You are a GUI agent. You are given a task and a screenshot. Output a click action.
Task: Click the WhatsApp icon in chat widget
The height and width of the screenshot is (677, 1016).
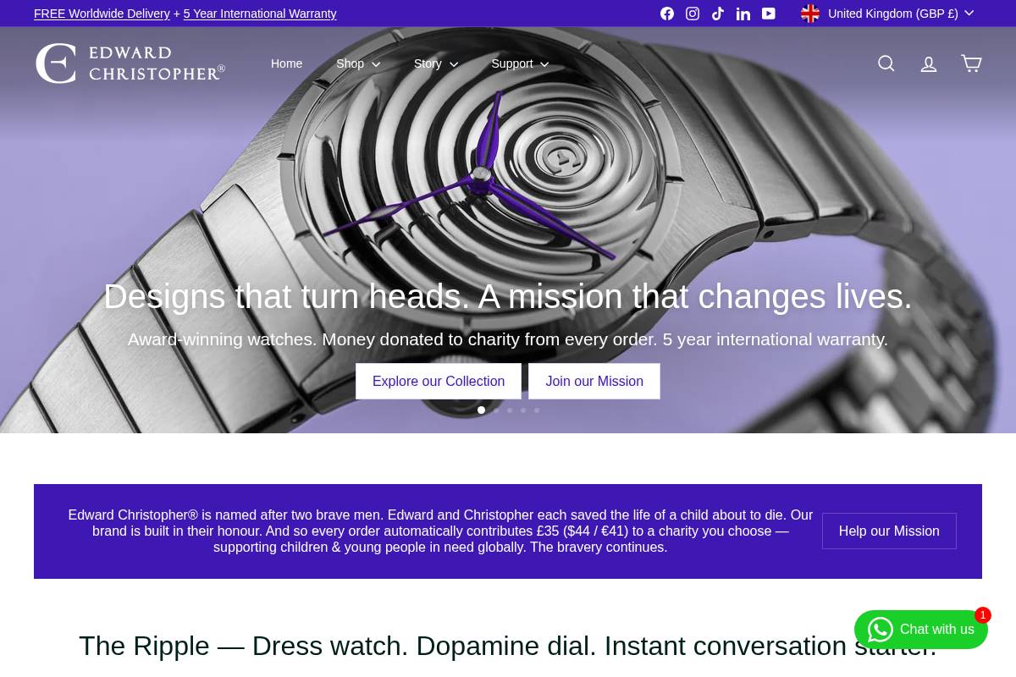click(880, 630)
